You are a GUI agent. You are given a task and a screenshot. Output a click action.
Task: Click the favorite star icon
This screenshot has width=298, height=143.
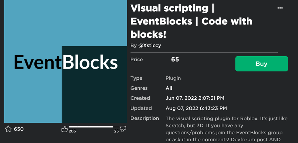pos(8,129)
